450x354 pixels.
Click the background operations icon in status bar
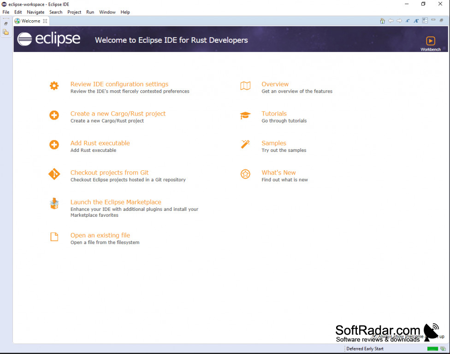(443, 349)
